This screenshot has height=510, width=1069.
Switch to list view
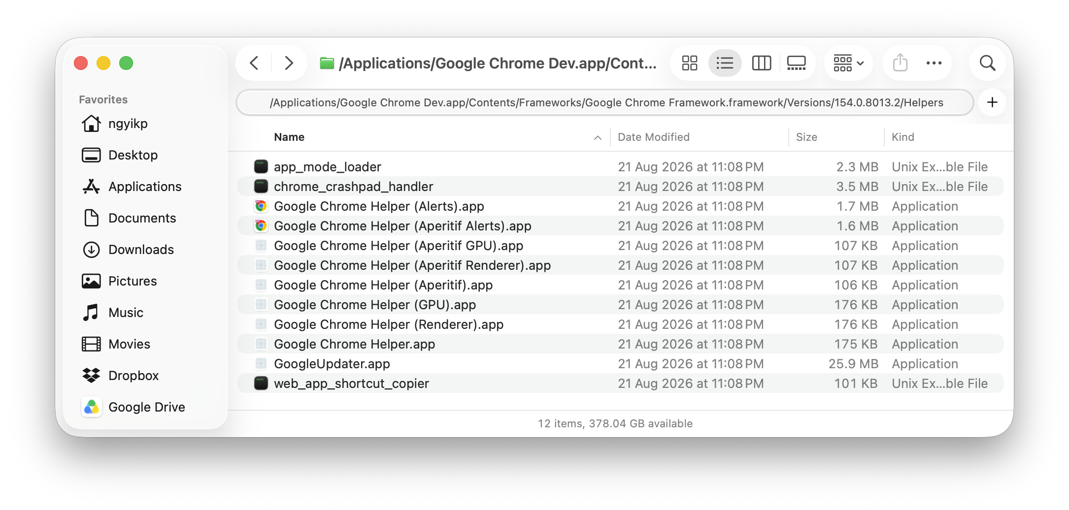coord(725,63)
